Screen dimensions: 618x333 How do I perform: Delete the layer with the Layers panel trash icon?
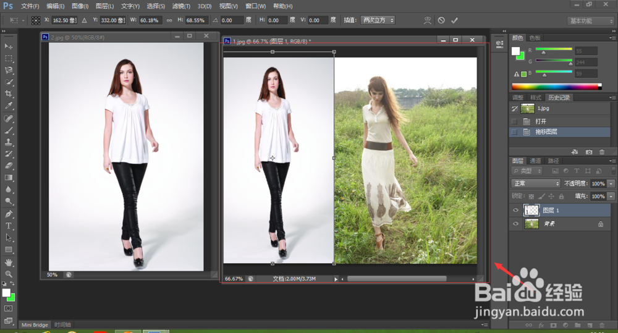(x=601, y=324)
